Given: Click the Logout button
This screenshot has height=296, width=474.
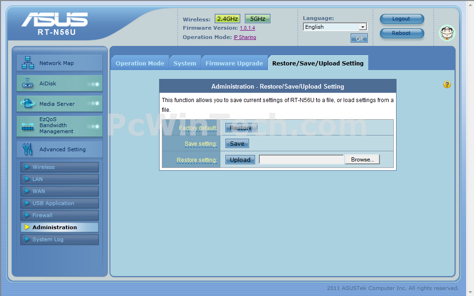Looking at the screenshot, I should pyautogui.click(x=402, y=19).
